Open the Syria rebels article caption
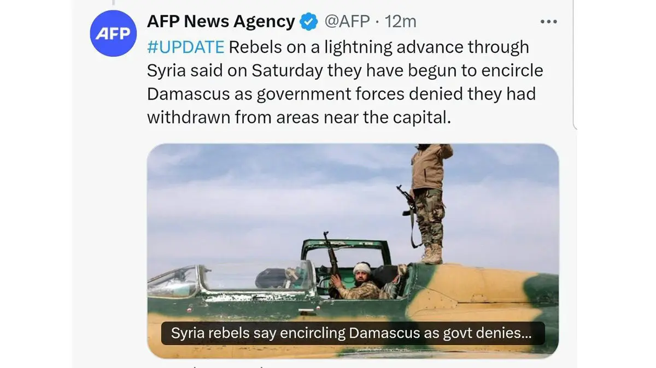The height and width of the screenshot is (368, 656). click(351, 333)
